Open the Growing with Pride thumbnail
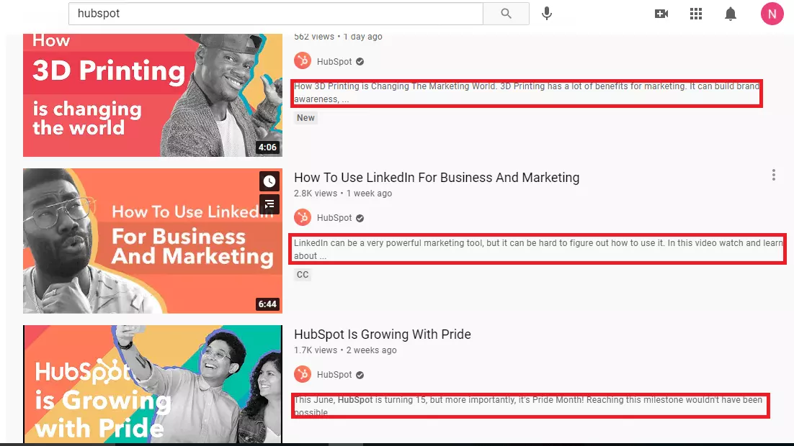Viewport: 794px width, 446px height. pyautogui.click(x=152, y=384)
